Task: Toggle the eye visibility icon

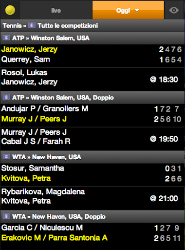Action: [174, 10]
